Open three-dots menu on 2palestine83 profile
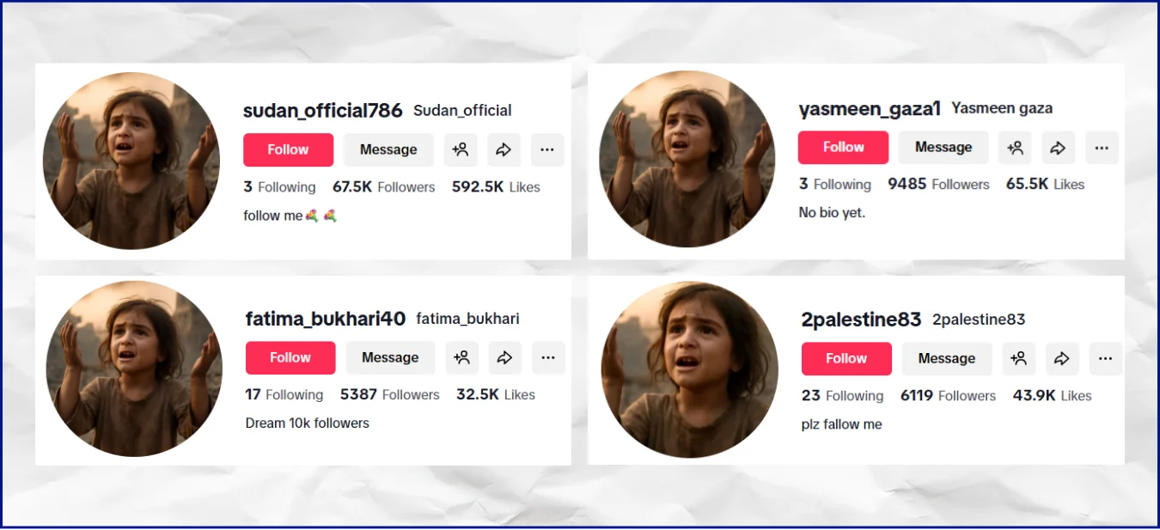Screen dimensions: 1160x530 (x=1106, y=358)
